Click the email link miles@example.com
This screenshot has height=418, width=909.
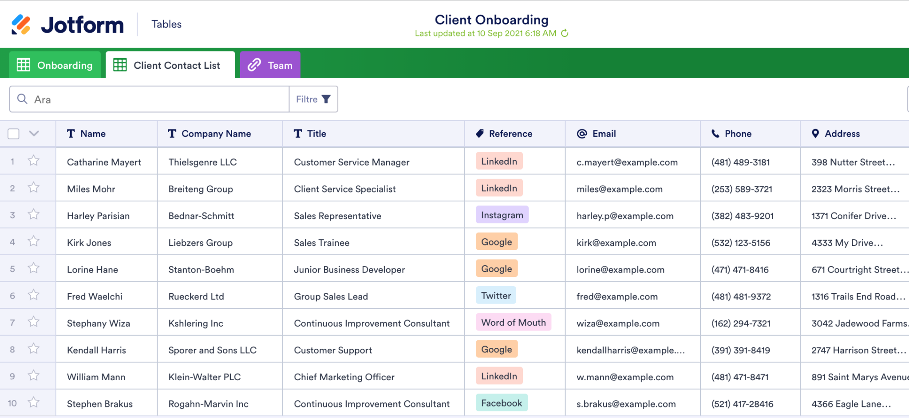coord(620,189)
